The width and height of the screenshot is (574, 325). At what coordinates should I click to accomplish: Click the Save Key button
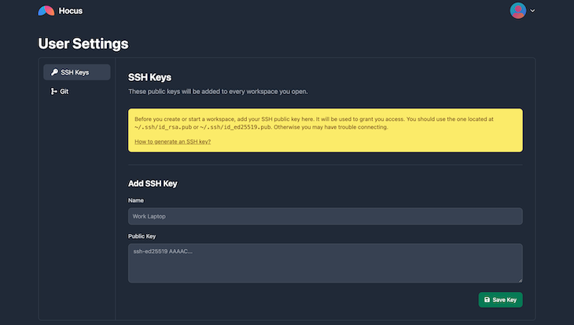pyautogui.click(x=500, y=300)
